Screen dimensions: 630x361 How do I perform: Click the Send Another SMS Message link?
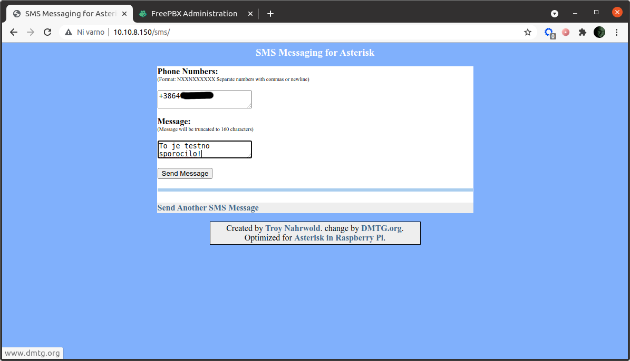(208, 207)
